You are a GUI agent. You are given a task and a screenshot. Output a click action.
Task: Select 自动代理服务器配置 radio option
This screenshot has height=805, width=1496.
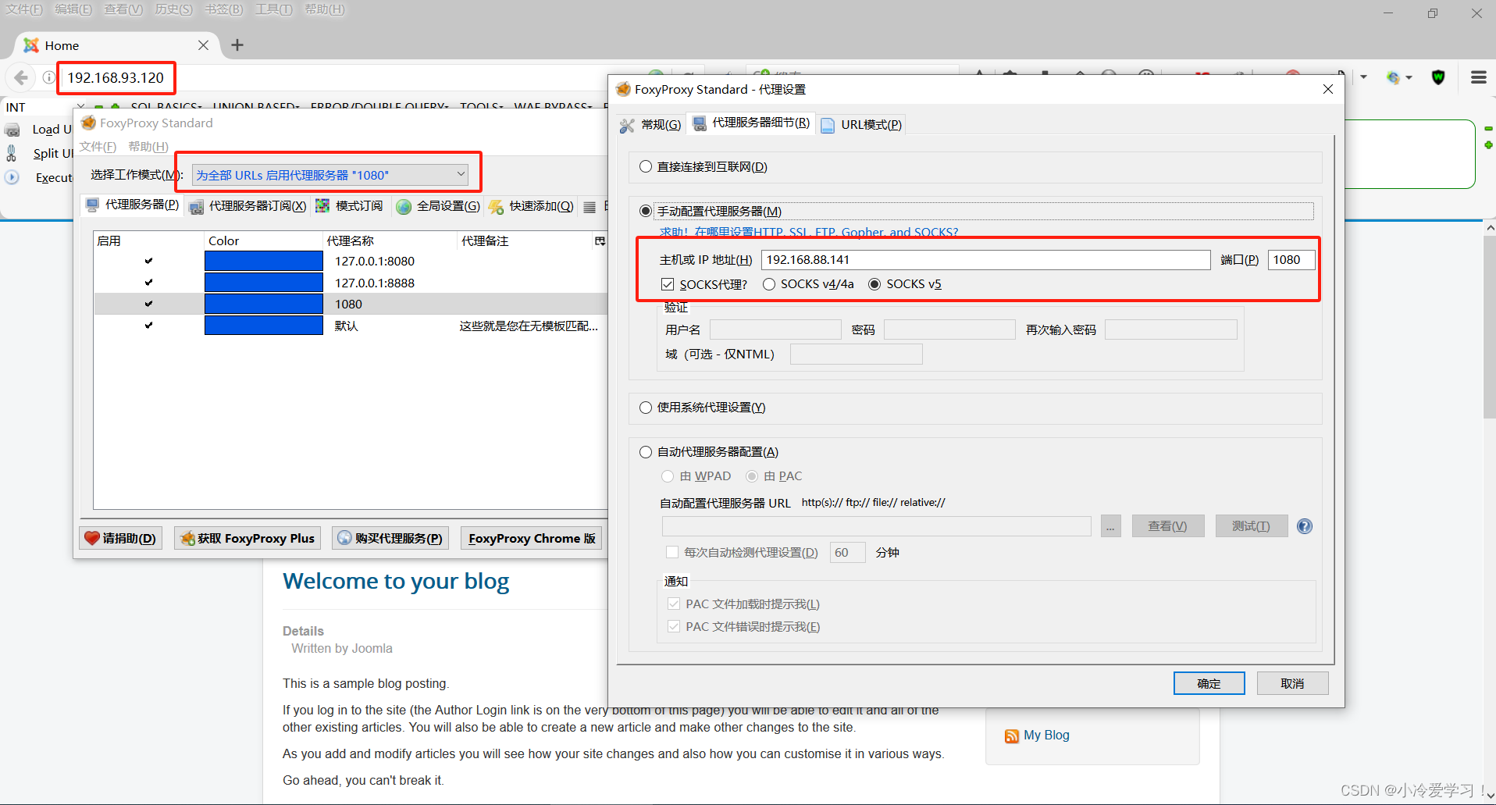point(646,451)
